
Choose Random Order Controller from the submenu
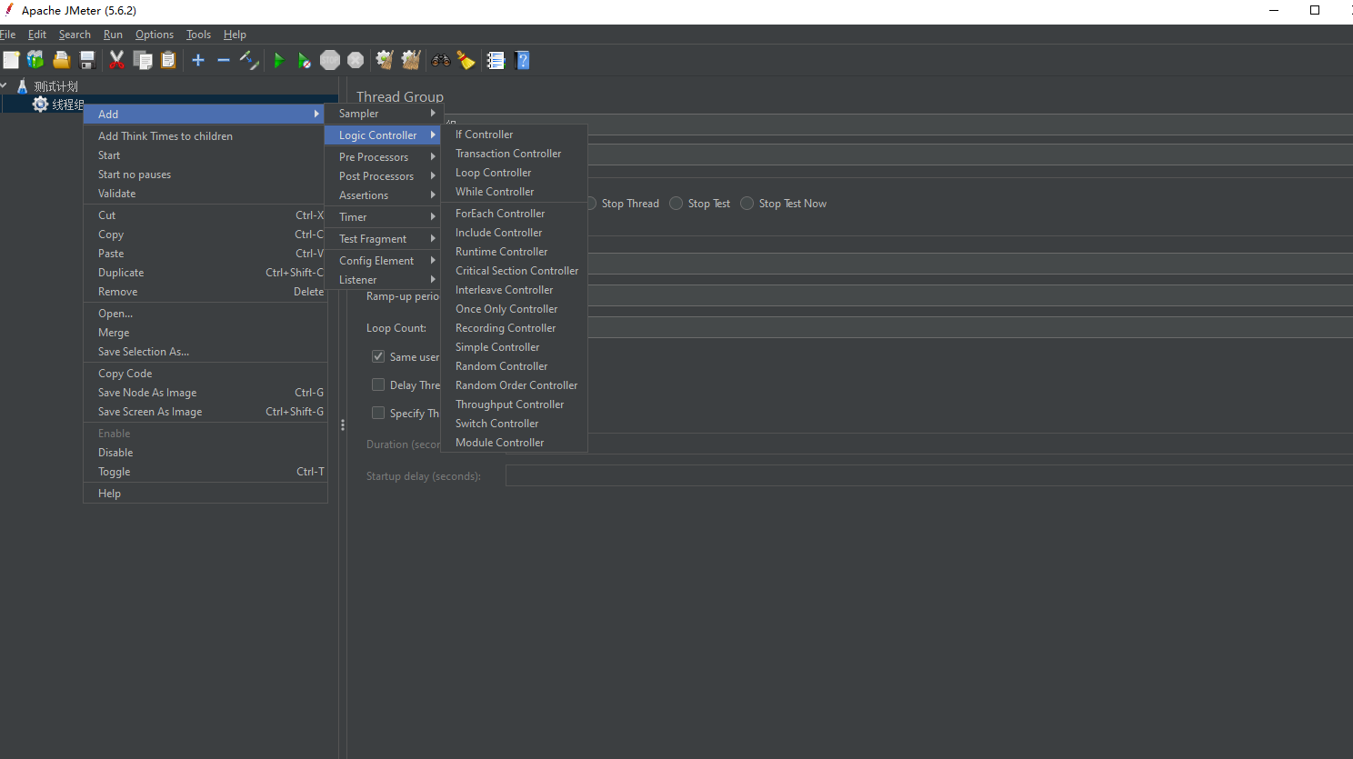click(515, 385)
